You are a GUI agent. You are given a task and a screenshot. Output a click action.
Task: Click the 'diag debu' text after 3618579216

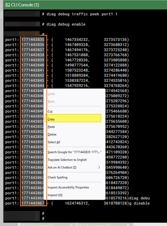pos(139,198)
